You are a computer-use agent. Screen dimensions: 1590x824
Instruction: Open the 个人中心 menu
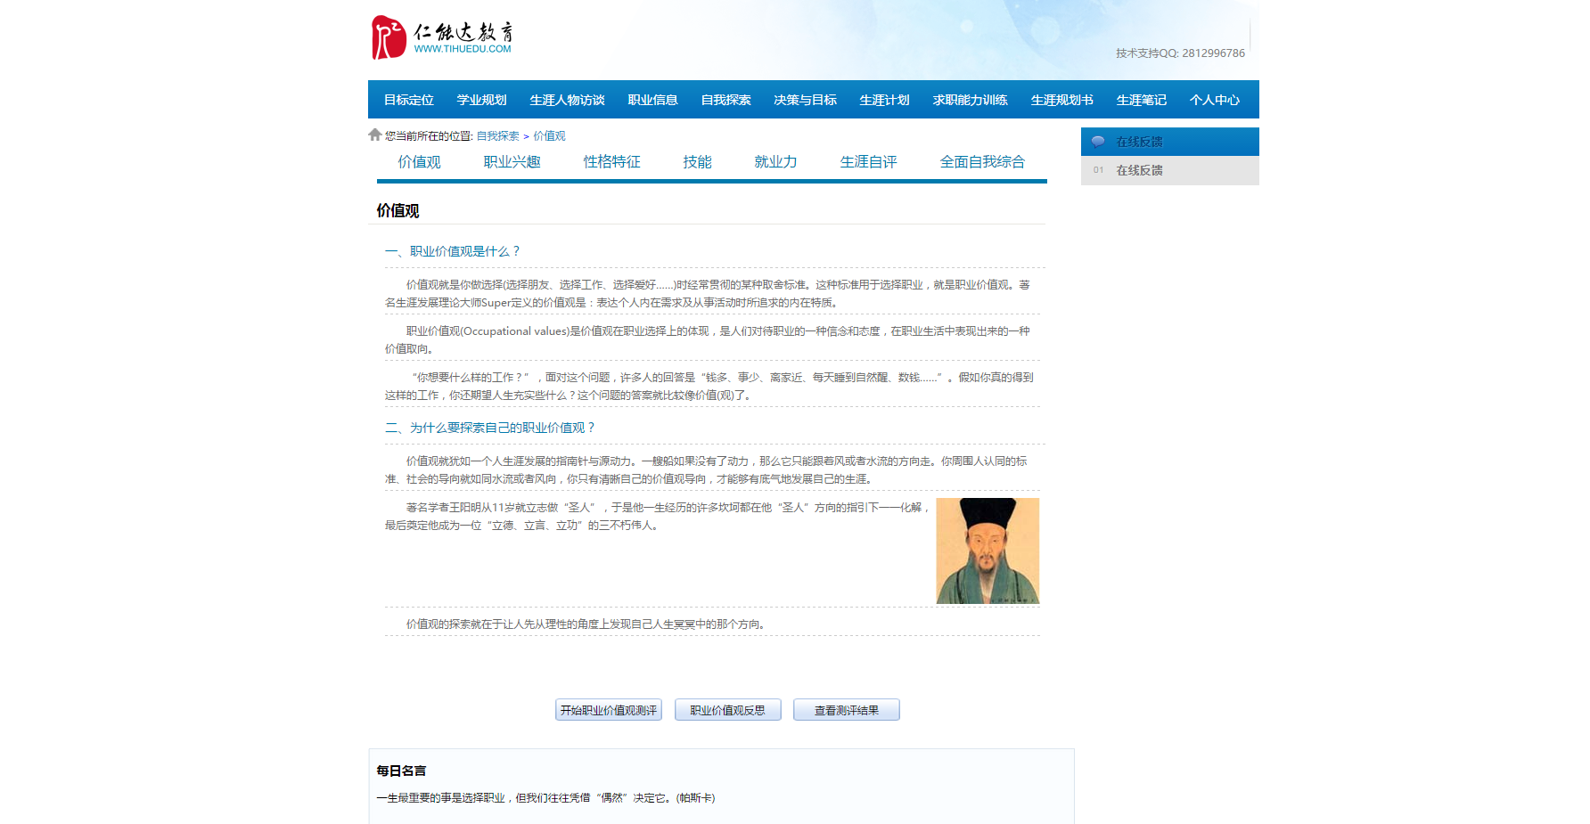(1215, 100)
